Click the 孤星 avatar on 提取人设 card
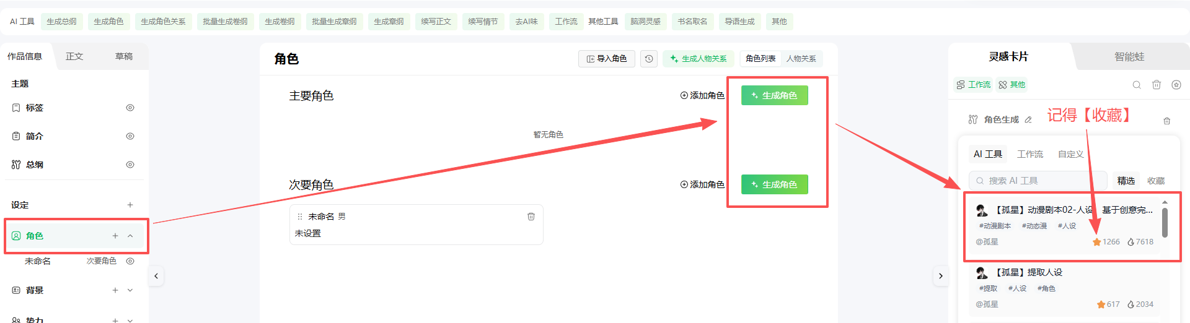 pos(982,273)
